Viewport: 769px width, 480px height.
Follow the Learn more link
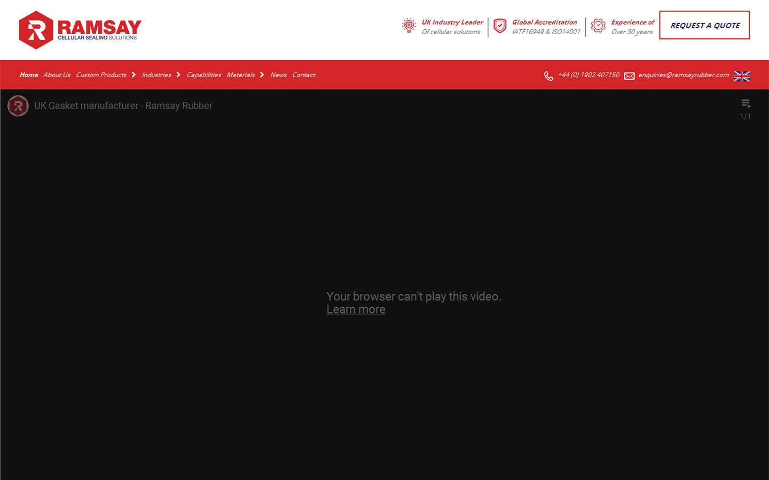(x=356, y=309)
